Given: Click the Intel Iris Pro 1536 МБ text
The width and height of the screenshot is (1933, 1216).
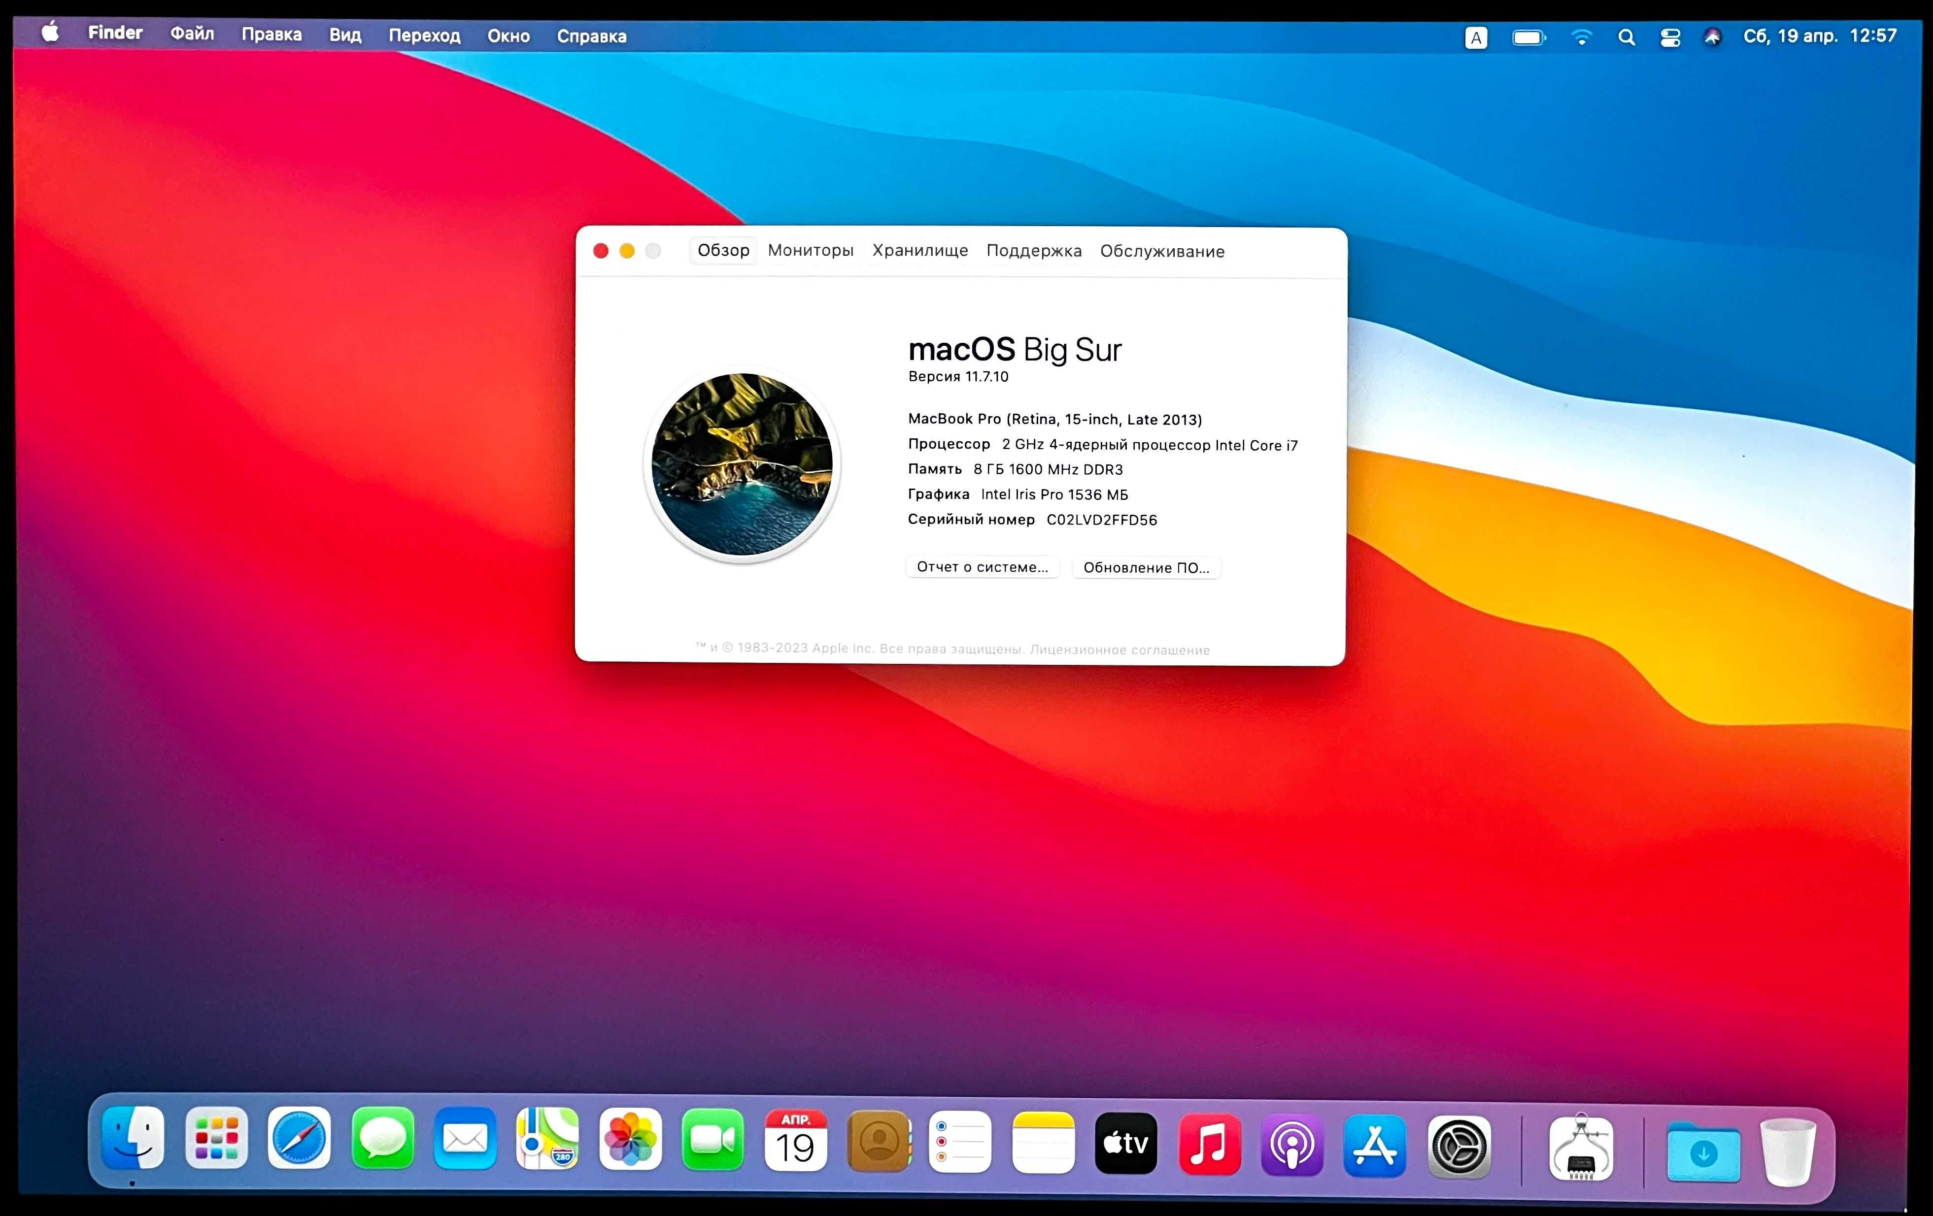Looking at the screenshot, I should (1055, 494).
